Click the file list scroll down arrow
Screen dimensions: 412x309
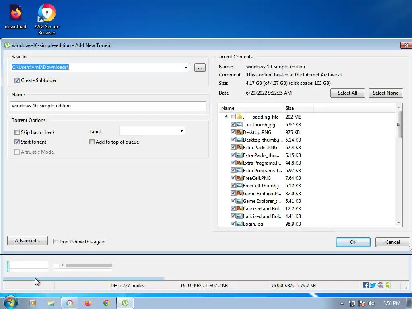coord(398,223)
